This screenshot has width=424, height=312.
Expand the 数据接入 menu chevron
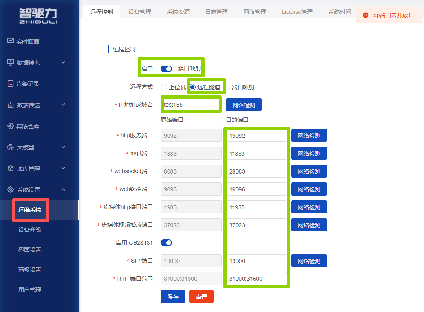pos(63,62)
